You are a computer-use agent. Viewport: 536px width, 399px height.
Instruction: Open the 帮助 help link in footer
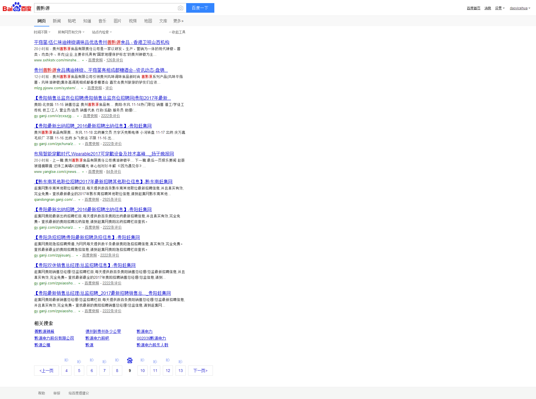click(42, 393)
